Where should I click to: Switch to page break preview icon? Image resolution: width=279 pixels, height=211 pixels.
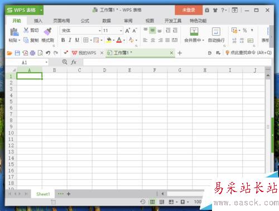click(162, 202)
